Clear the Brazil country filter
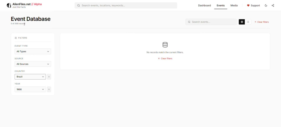The width and height of the screenshot is (281, 127). 49,77
